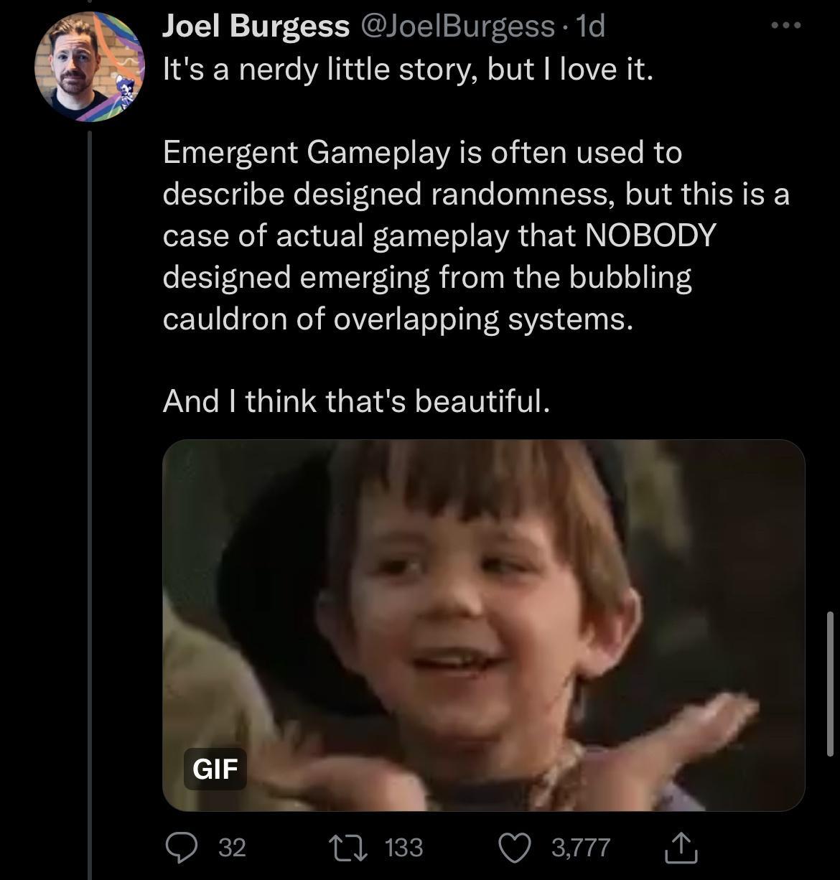Click the 1d timestamp of the tweet
Screen dimensions: 840x880
[x=591, y=27]
